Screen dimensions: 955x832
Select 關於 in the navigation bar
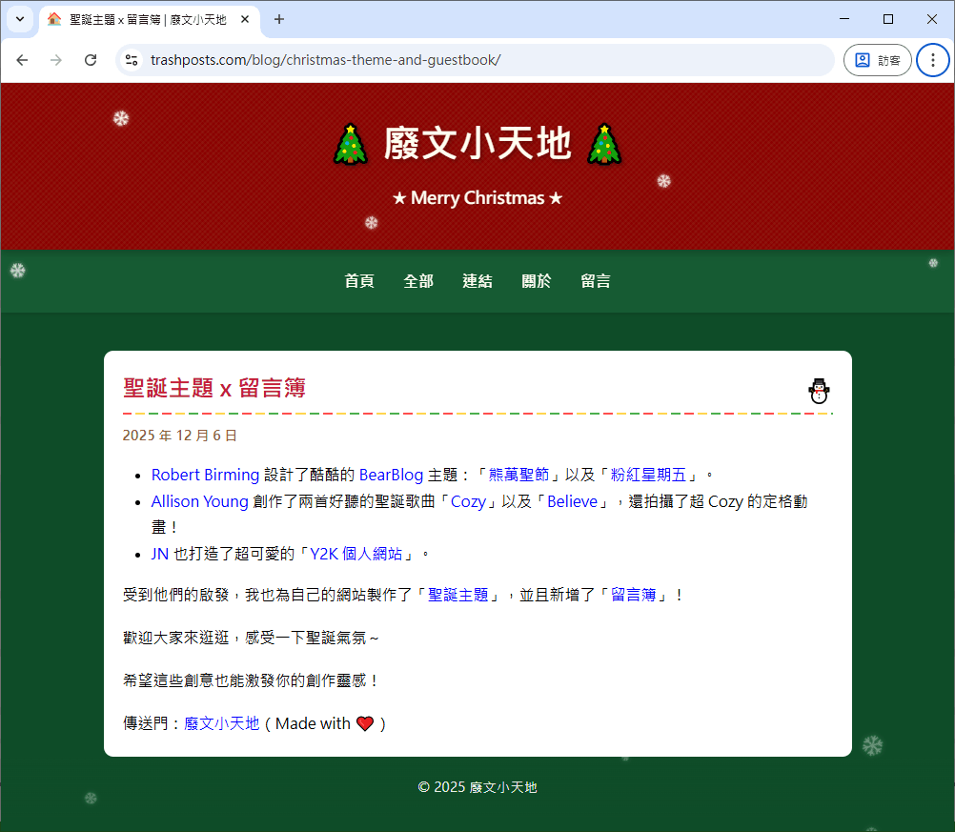tap(536, 280)
